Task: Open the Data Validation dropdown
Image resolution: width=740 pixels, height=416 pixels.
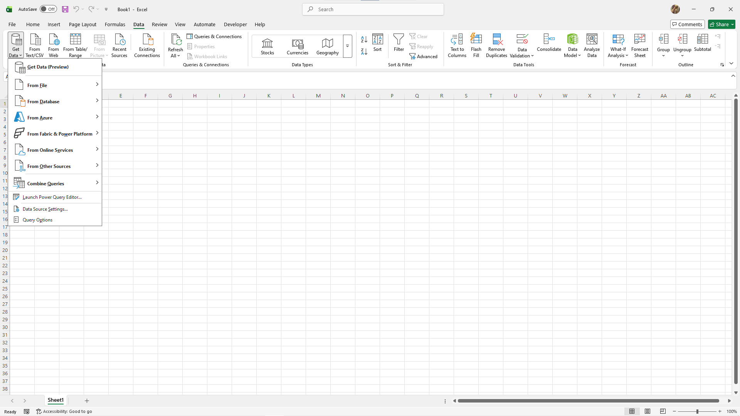Action: [521, 45]
